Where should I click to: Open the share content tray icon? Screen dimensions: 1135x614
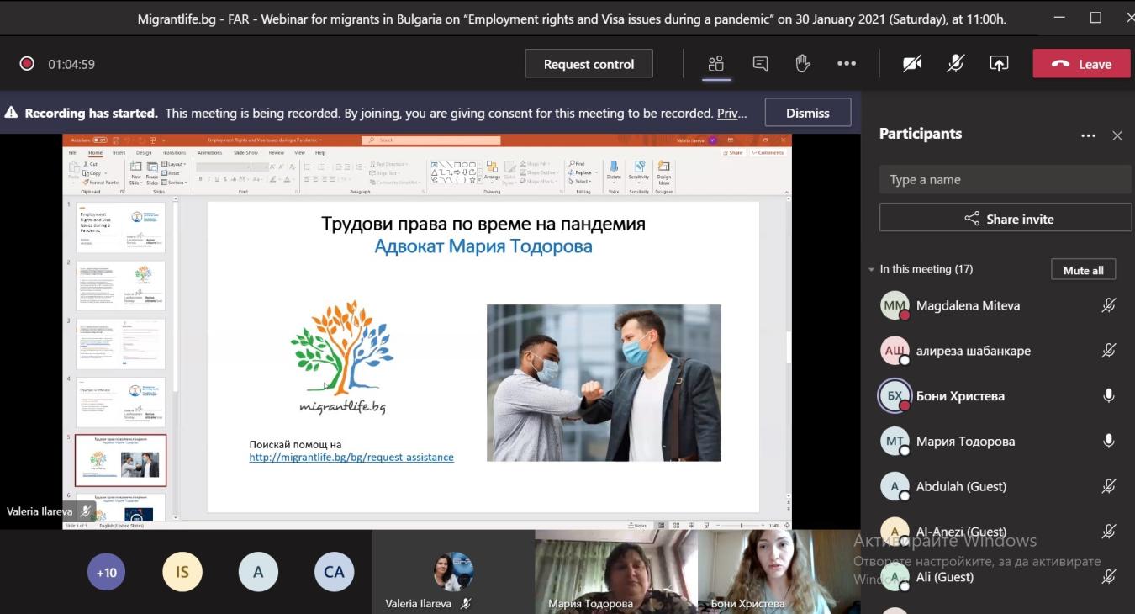click(999, 64)
